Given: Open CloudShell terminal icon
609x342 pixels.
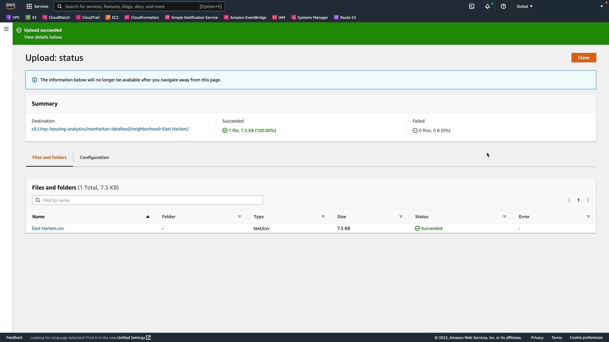Looking at the screenshot, I should 472,6.
